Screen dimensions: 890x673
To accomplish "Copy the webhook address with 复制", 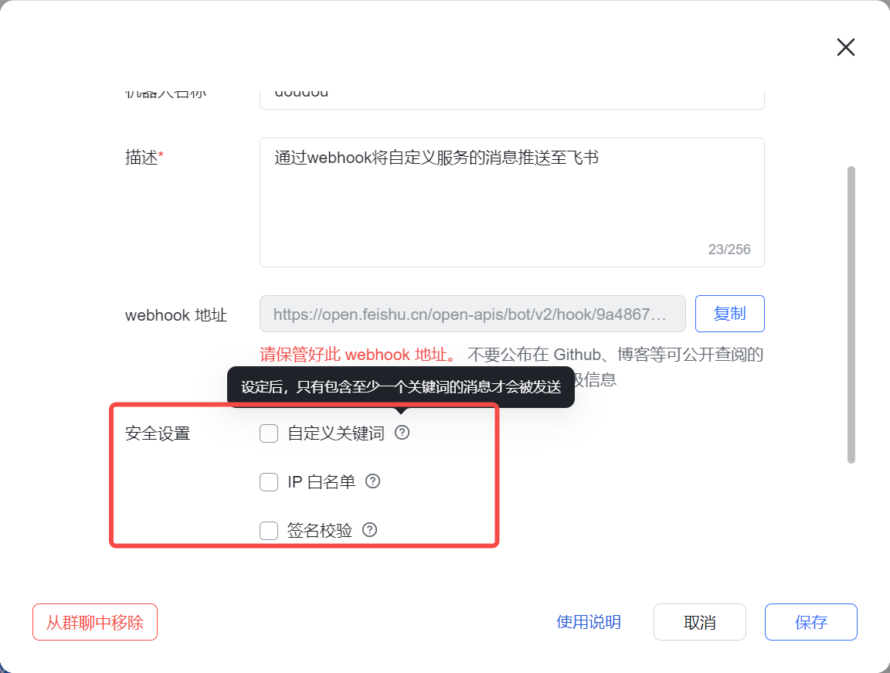I will click(730, 313).
